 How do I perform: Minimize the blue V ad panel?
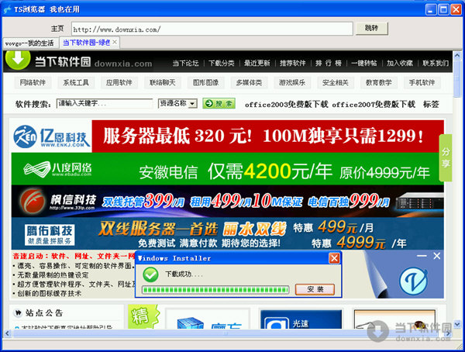422,256
